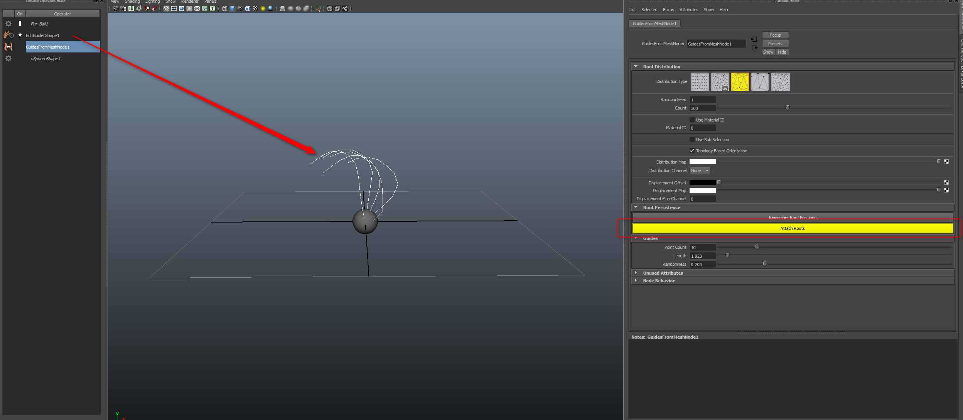Click the Length value input field
The image size is (963, 420).
[702, 256]
